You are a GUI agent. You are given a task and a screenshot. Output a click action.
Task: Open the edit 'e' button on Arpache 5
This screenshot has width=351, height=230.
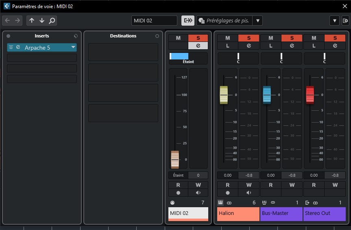[18, 47]
